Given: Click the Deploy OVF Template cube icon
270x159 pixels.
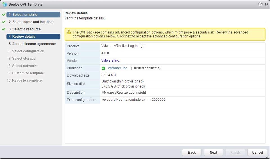Looking at the screenshot, I should (x=5, y=5).
